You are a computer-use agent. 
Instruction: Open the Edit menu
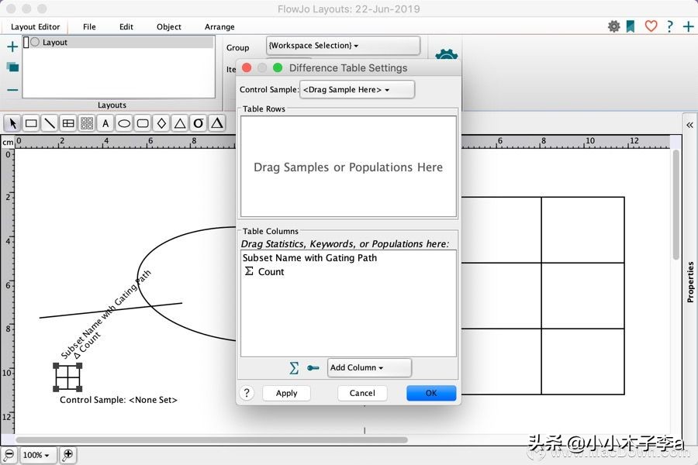click(x=126, y=26)
